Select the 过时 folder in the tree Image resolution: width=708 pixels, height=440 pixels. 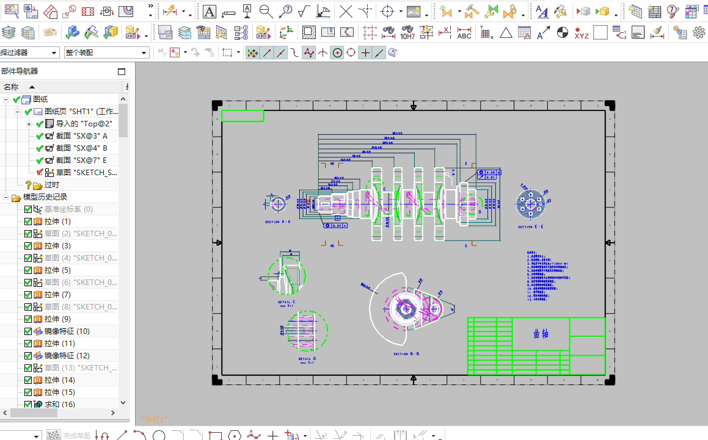[x=51, y=185]
